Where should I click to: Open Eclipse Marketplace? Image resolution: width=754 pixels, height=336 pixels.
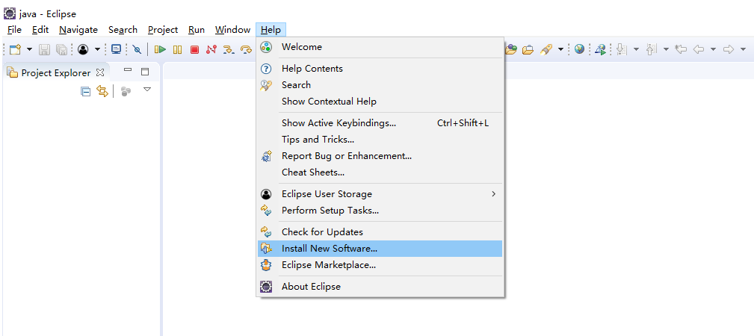[x=380, y=265]
